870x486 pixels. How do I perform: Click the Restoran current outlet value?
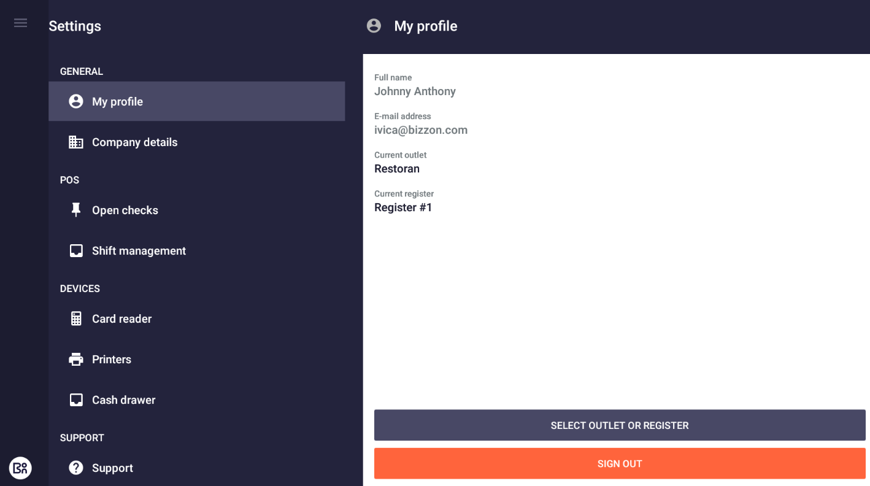(397, 169)
